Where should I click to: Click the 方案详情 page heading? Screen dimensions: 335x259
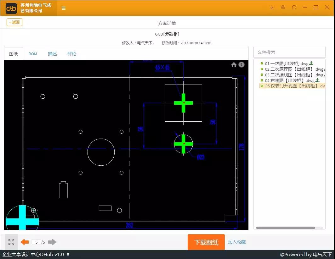pos(167,23)
